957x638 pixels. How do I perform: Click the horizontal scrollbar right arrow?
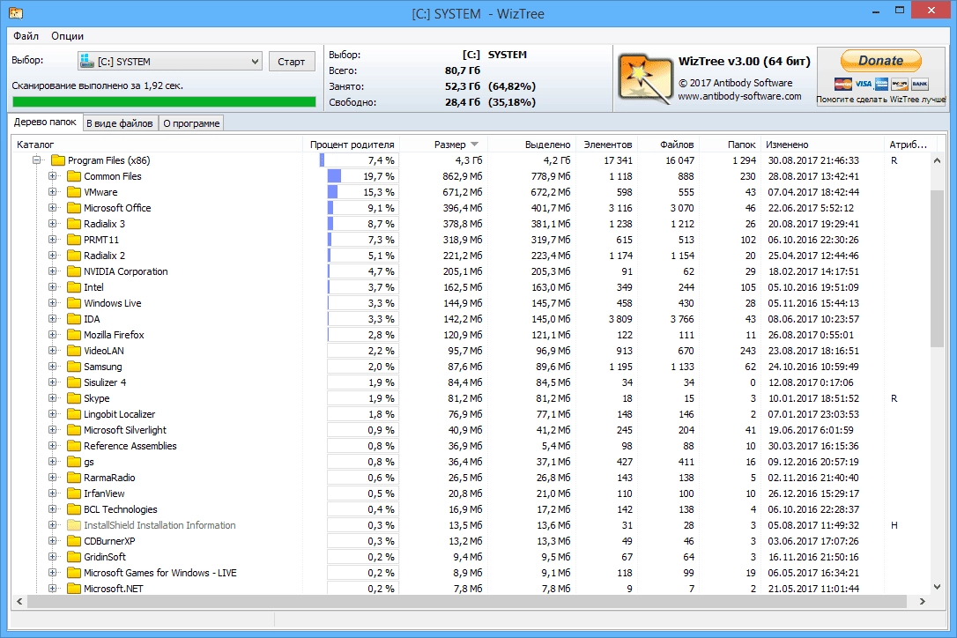[923, 602]
